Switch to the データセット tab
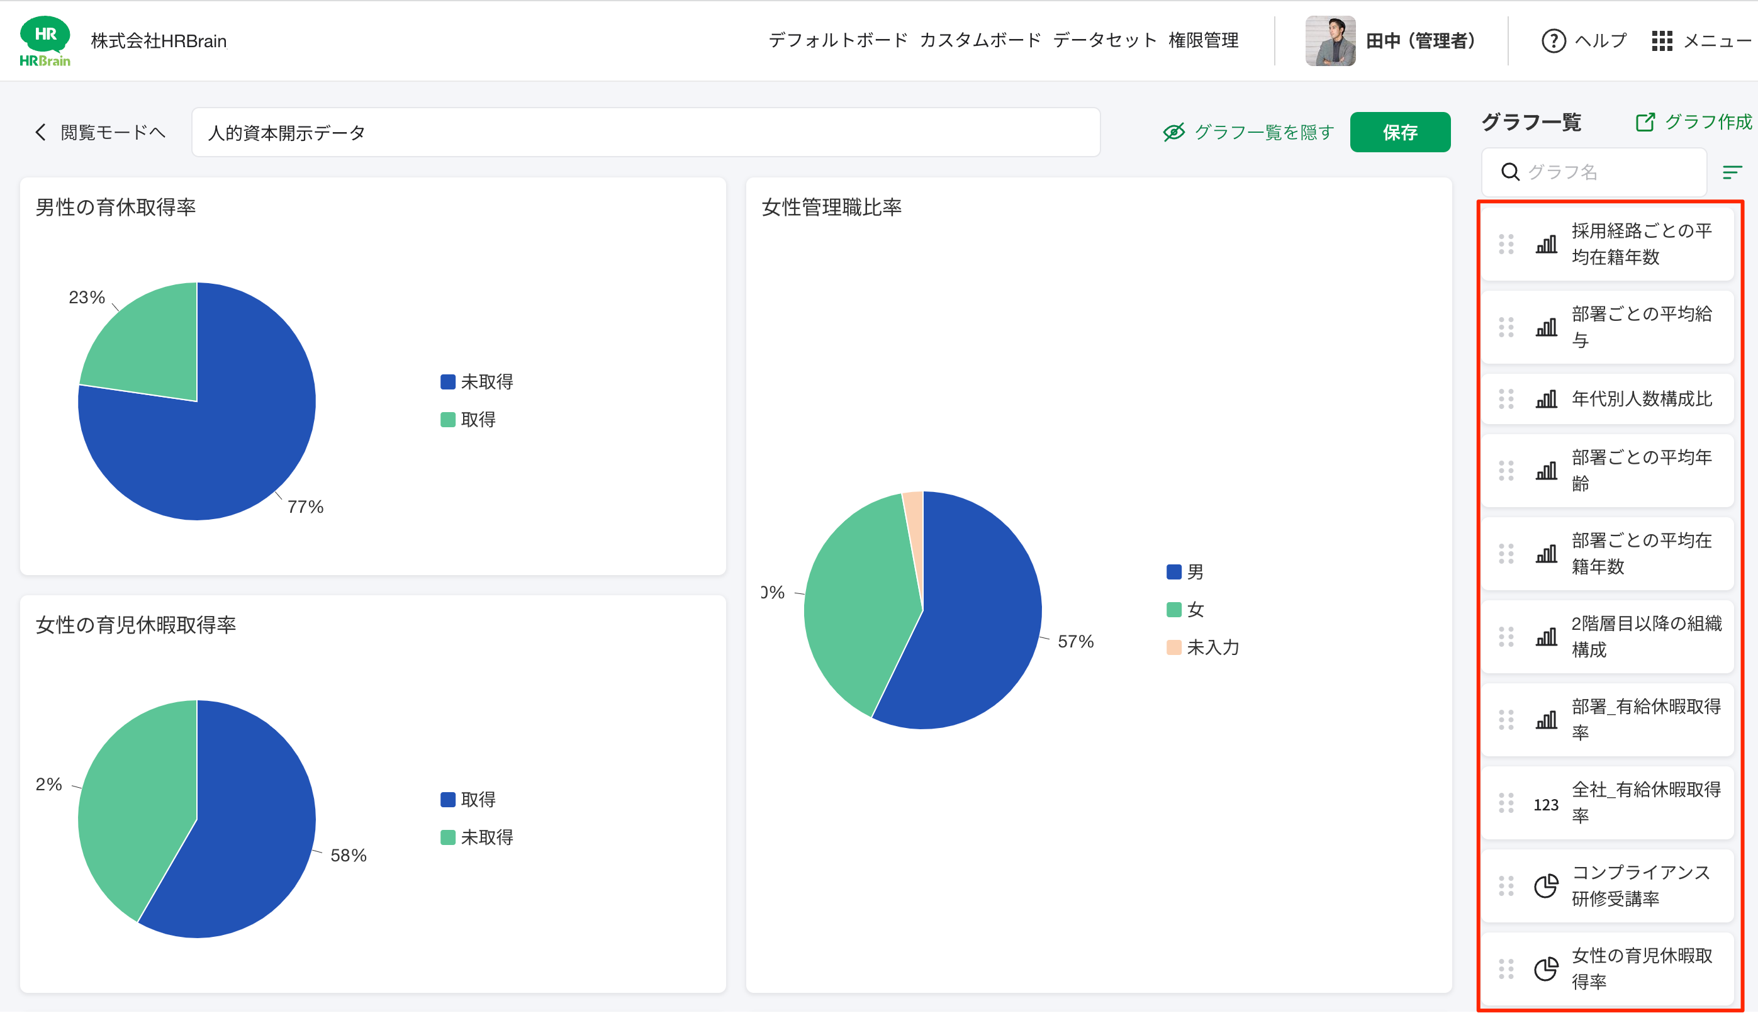The height and width of the screenshot is (1013, 1758). (1104, 40)
